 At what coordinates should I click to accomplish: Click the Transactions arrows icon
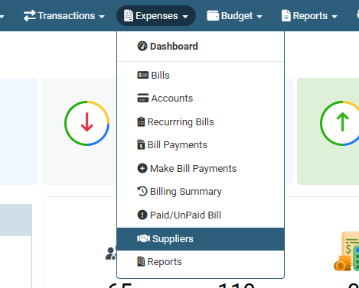click(30, 16)
